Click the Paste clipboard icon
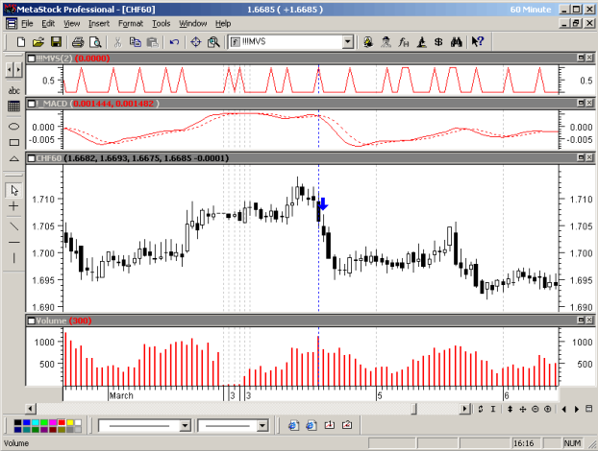This screenshot has width=598, height=451. 153,42
